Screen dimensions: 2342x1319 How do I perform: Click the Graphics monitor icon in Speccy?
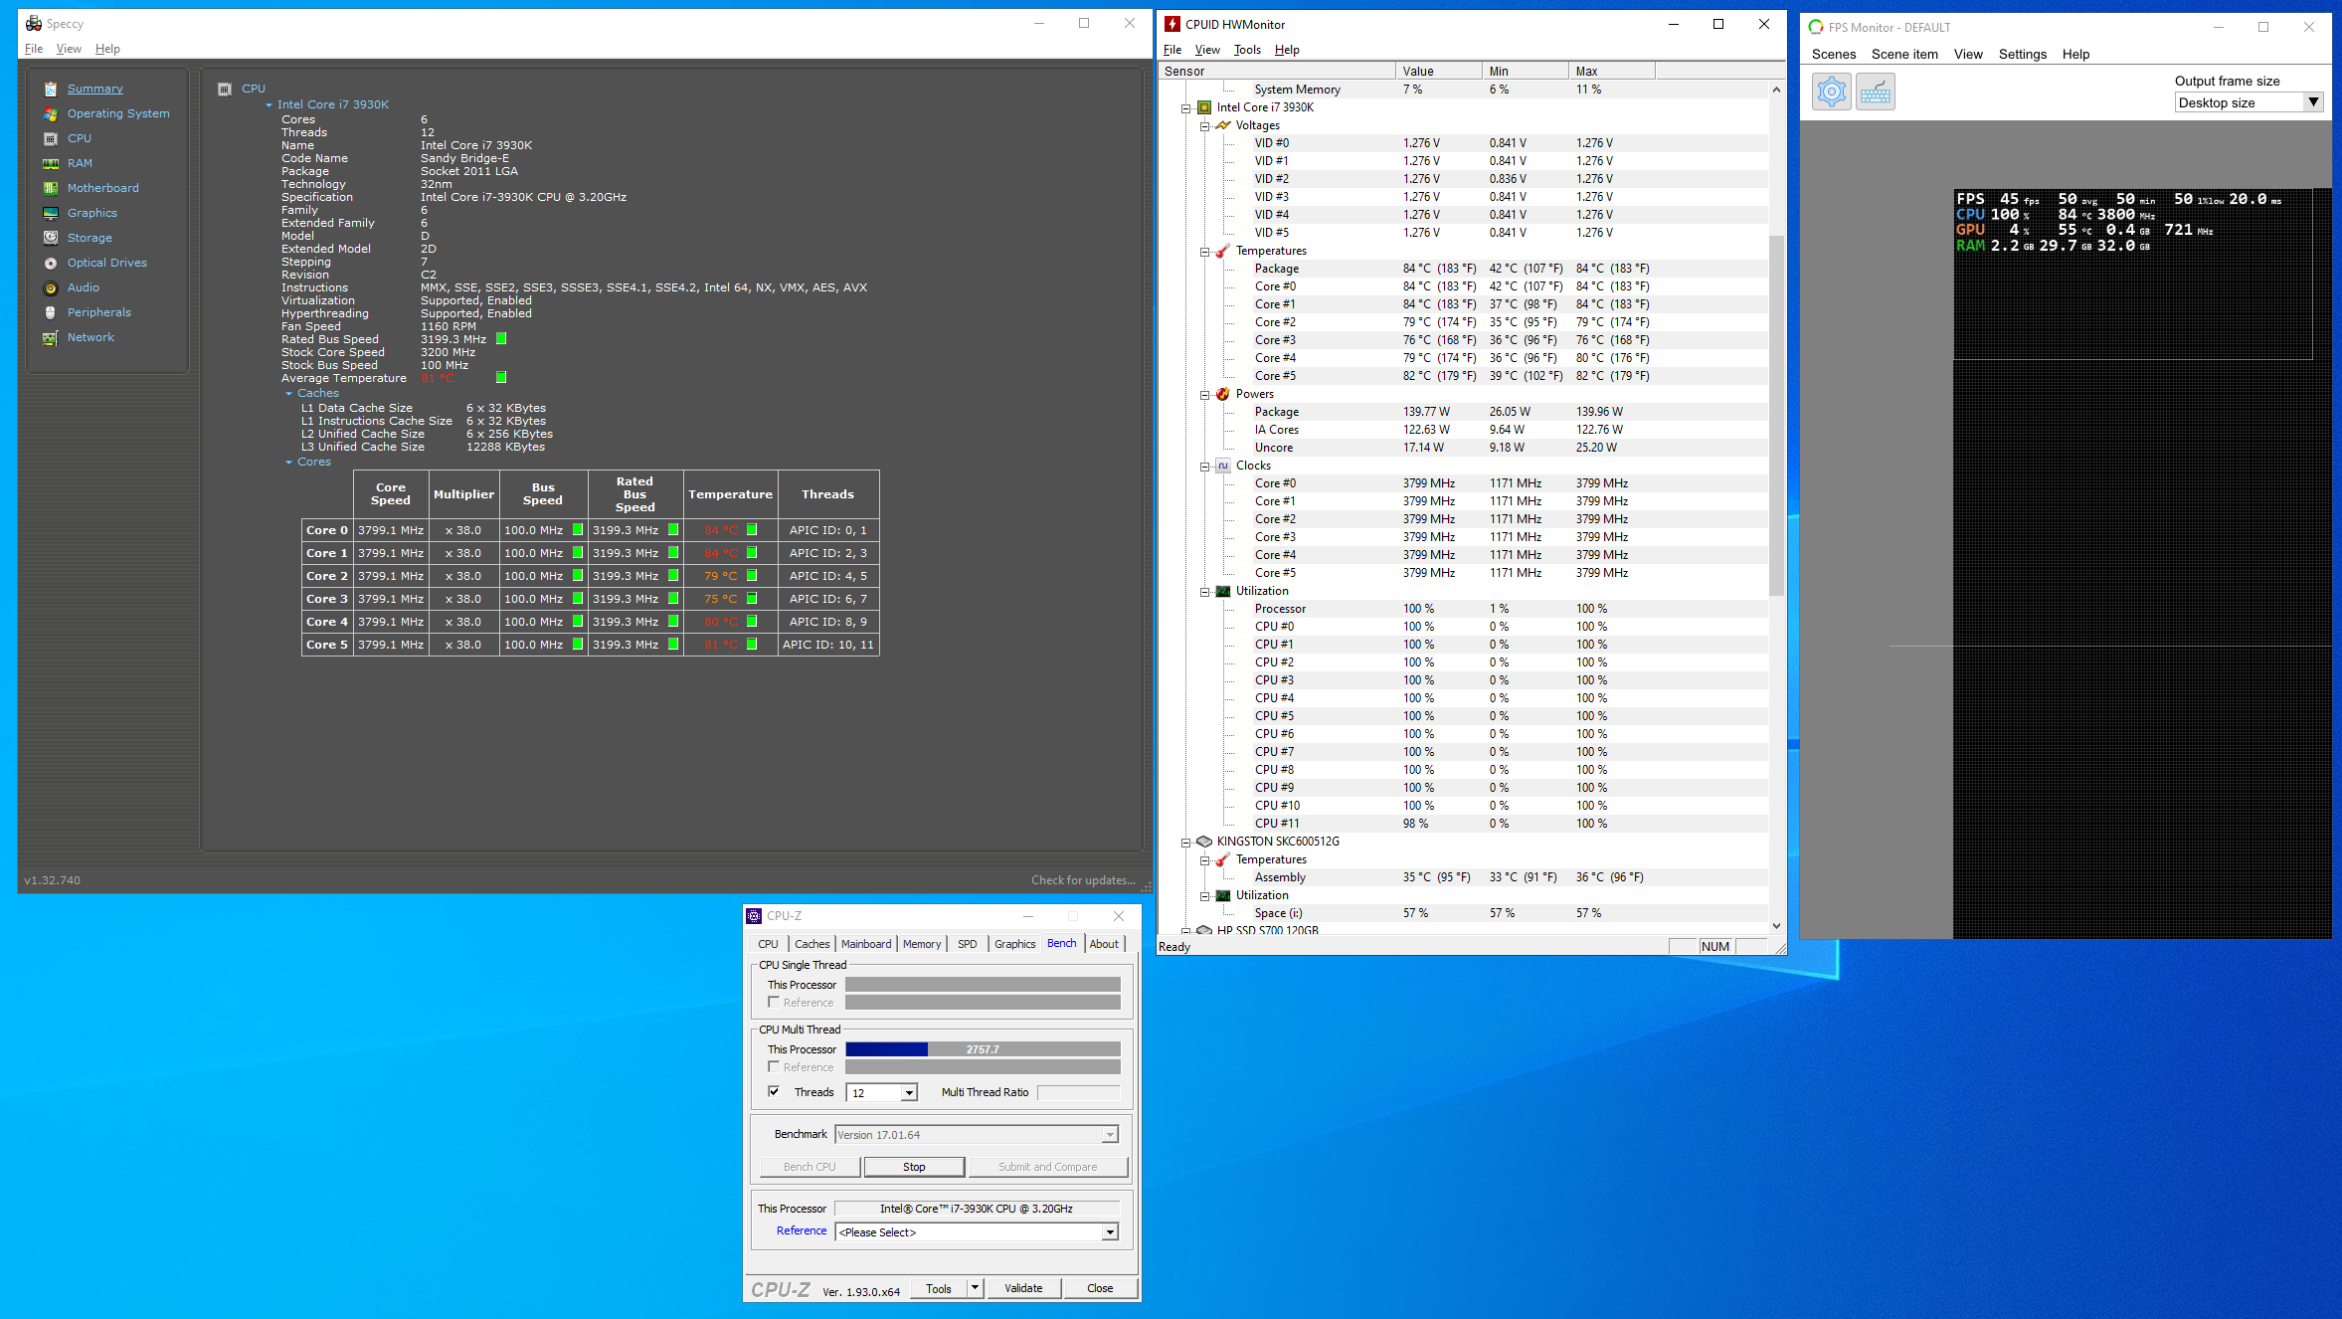click(x=51, y=213)
